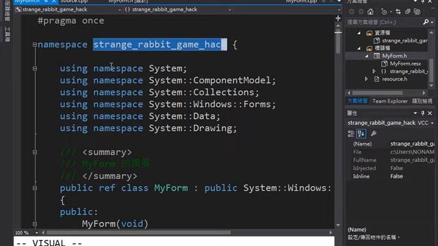Click the forward navigation icon in Solution Explorer

(361, 12)
